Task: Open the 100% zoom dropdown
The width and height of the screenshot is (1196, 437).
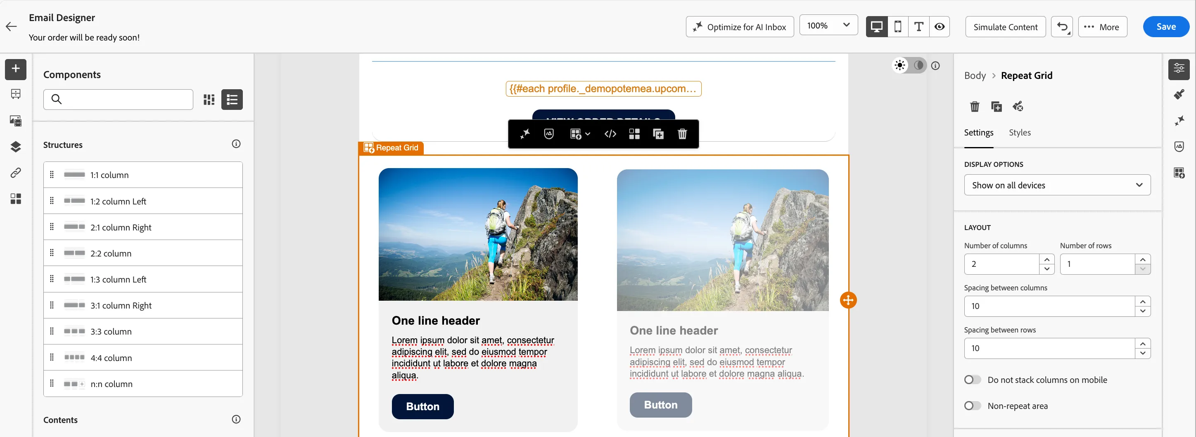Action: [828, 26]
